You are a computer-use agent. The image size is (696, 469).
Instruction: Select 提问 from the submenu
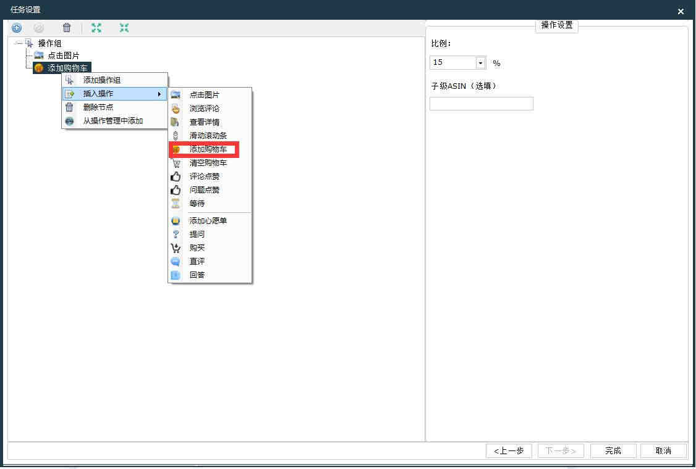(x=210, y=234)
